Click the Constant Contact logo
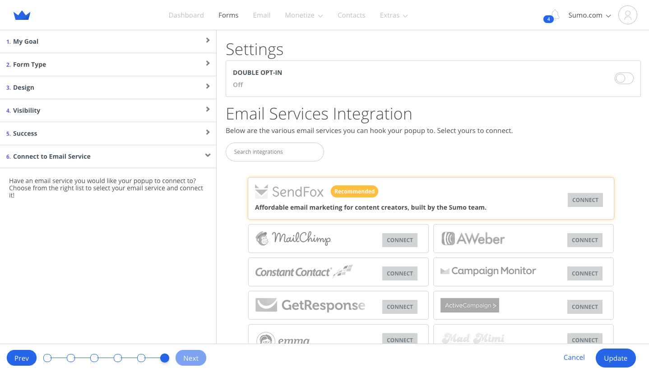 304,271
